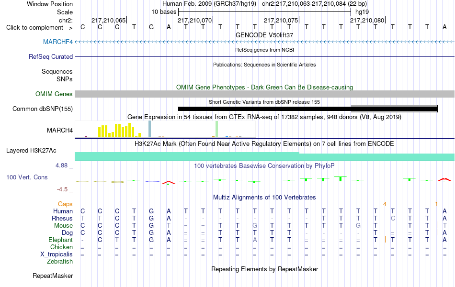The width and height of the screenshot is (455, 287).
Task: Click the hg19 scale label
Action: pyautogui.click(x=362, y=12)
